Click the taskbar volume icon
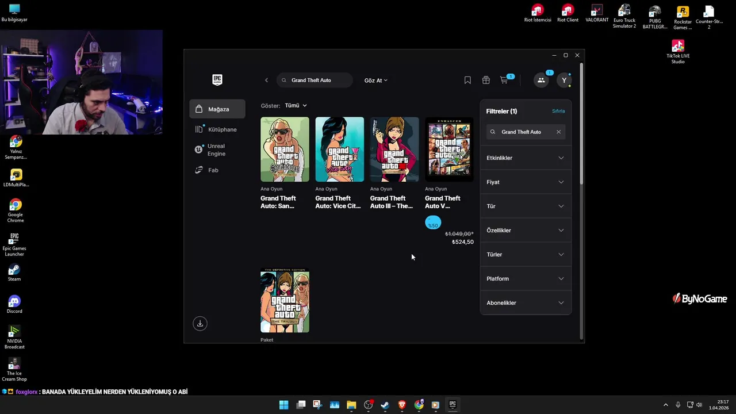Screen dimensions: 736x414 click(x=699, y=405)
